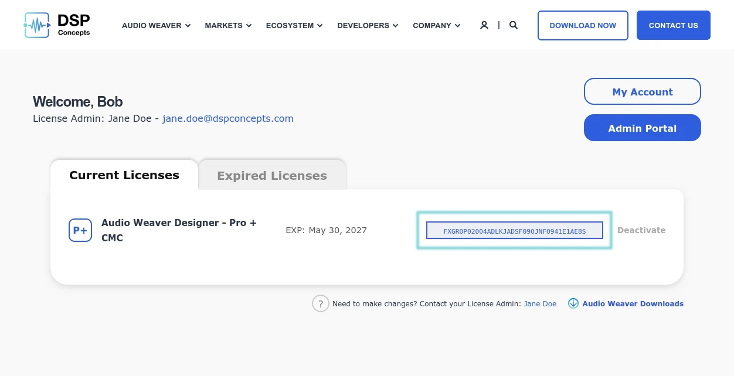Click the EXP: May 30, 2027 date
The width and height of the screenshot is (734, 376).
click(x=326, y=230)
